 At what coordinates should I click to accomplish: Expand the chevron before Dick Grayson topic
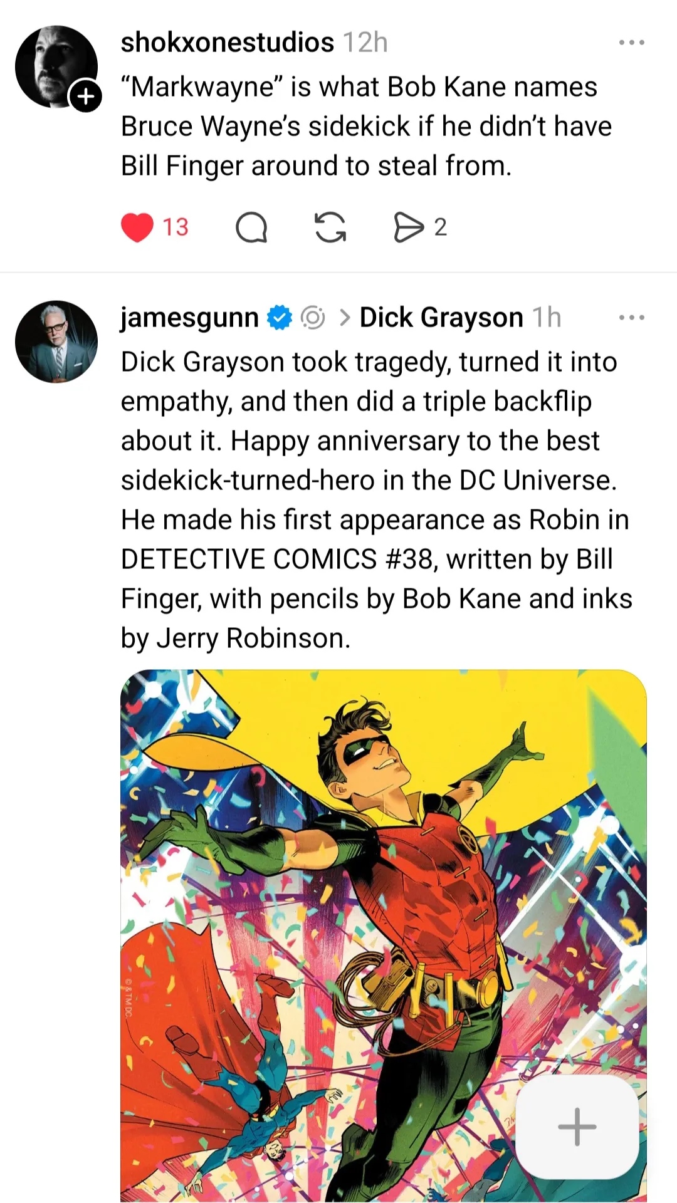pyautogui.click(x=344, y=318)
